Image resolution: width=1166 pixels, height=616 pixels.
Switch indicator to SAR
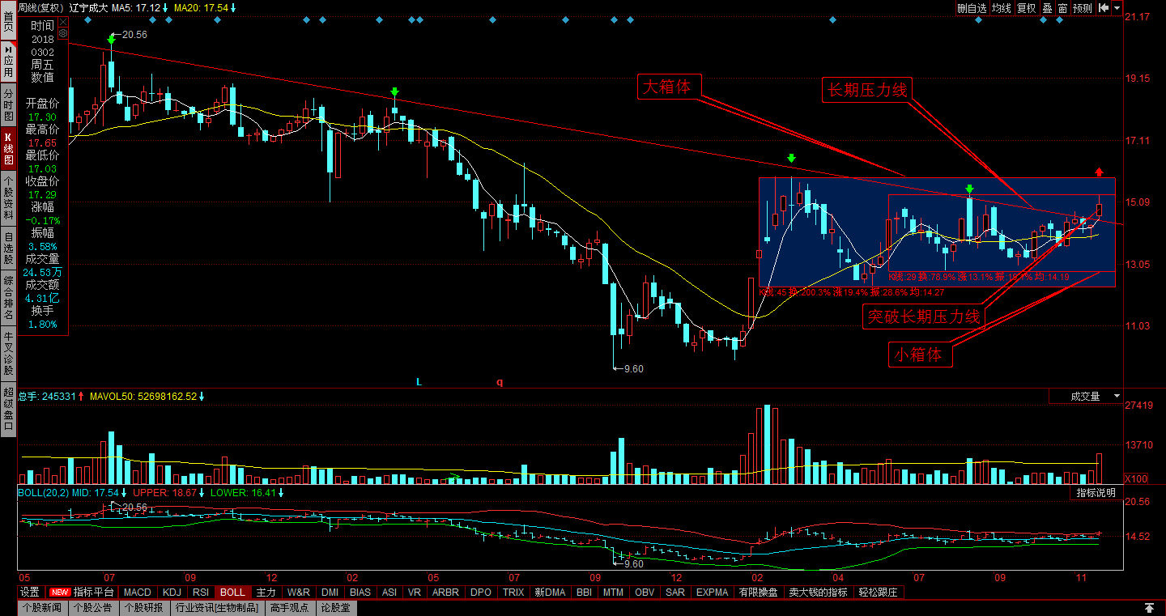coord(675,593)
